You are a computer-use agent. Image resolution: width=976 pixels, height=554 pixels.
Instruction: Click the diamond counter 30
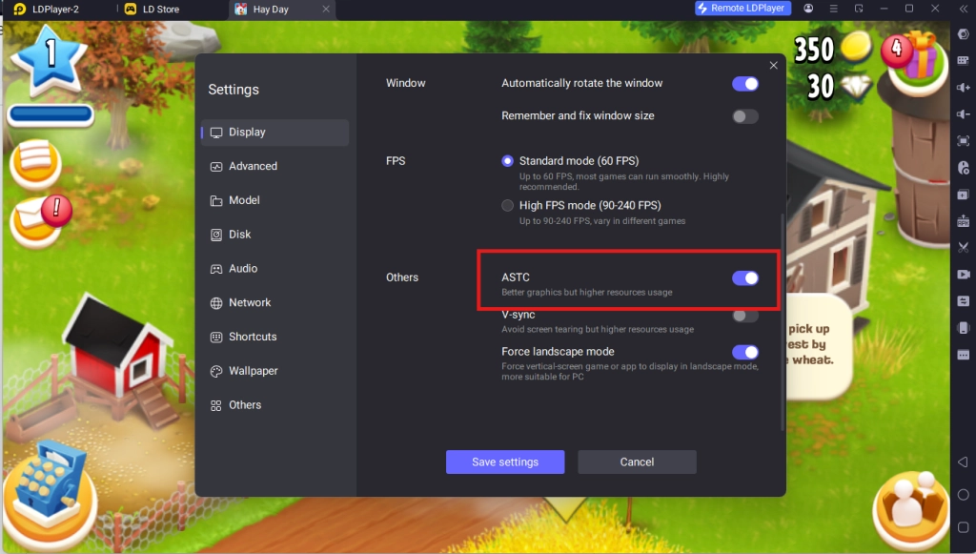(x=841, y=87)
